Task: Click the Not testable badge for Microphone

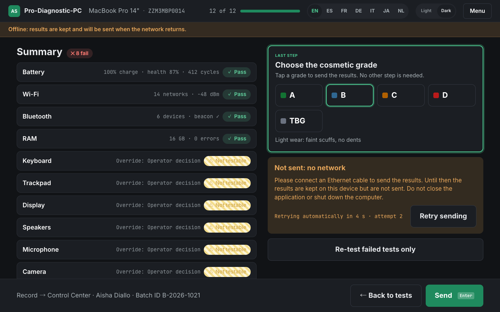Action: tap(227, 250)
